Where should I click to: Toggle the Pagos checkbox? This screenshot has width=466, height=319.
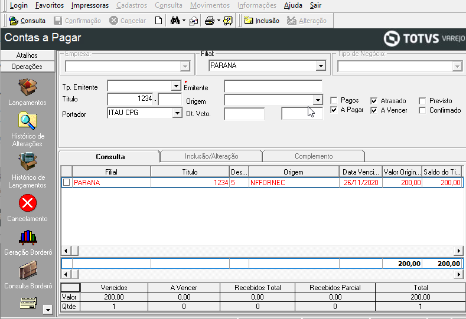[334, 101]
